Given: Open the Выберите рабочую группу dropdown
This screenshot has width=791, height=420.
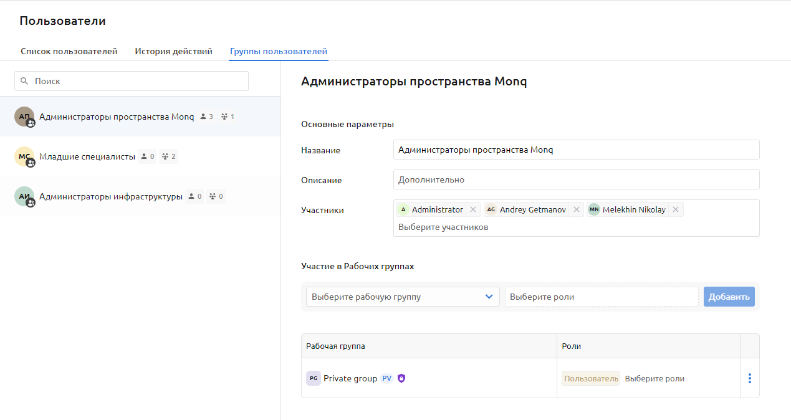Looking at the screenshot, I should coord(402,297).
